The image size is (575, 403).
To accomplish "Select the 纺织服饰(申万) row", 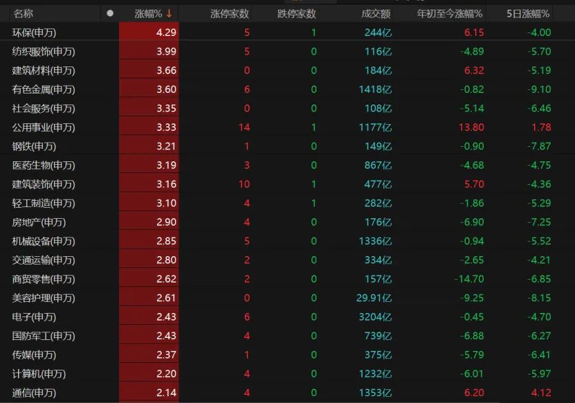I will click(288, 51).
